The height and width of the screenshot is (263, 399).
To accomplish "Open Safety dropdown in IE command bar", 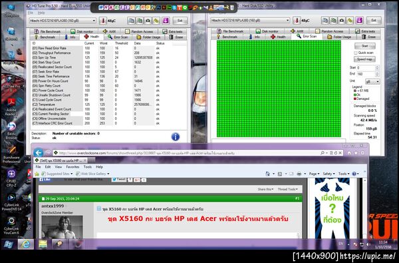I will click(x=329, y=174).
